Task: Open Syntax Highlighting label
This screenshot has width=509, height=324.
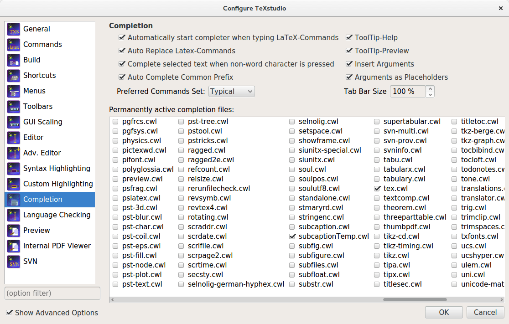Action: pos(57,168)
